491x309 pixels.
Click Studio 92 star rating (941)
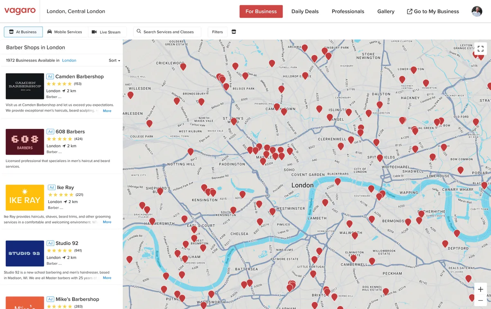[59, 250]
